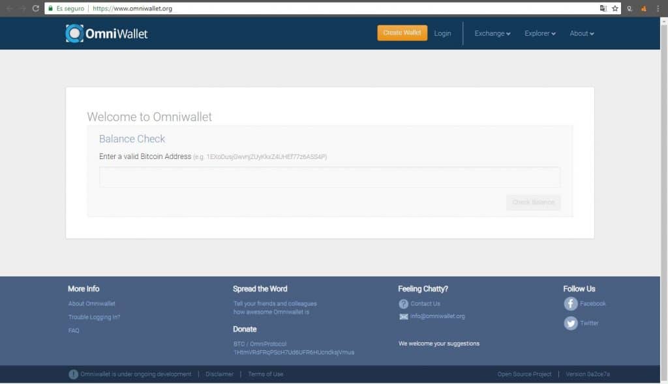Open the Facebook text link
The width and height of the screenshot is (668, 384).
pos(592,304)
